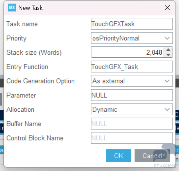Screen dimensions: 179x171
Task: Open the Allocation dropdown
Action: pyautogui.click(x=167, y=109)
